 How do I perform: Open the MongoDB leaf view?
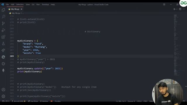click(3, 70)
